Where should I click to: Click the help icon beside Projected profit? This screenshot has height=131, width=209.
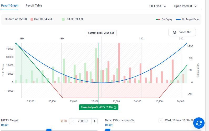[x=115, y=107]
